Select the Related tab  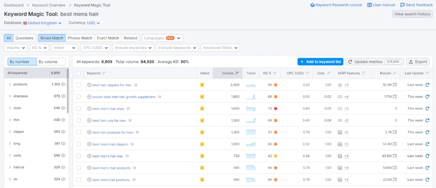tap(130, 38)
